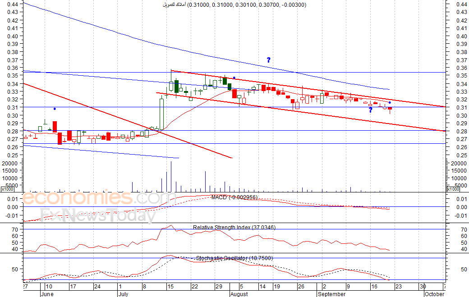The image size is (469, 297).
Task: Click the blue question mark below September candles
Action: point(371,110)
